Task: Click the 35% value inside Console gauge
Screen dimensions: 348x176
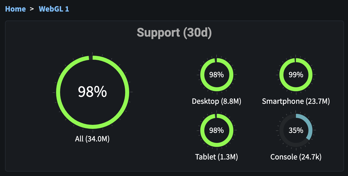Action: tap(296, 130)
